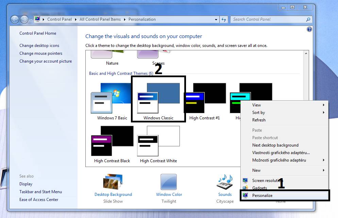Open Taskbar and Start Menu link
This screenshot has height=218, width=338.
click(x=40, y=192)
